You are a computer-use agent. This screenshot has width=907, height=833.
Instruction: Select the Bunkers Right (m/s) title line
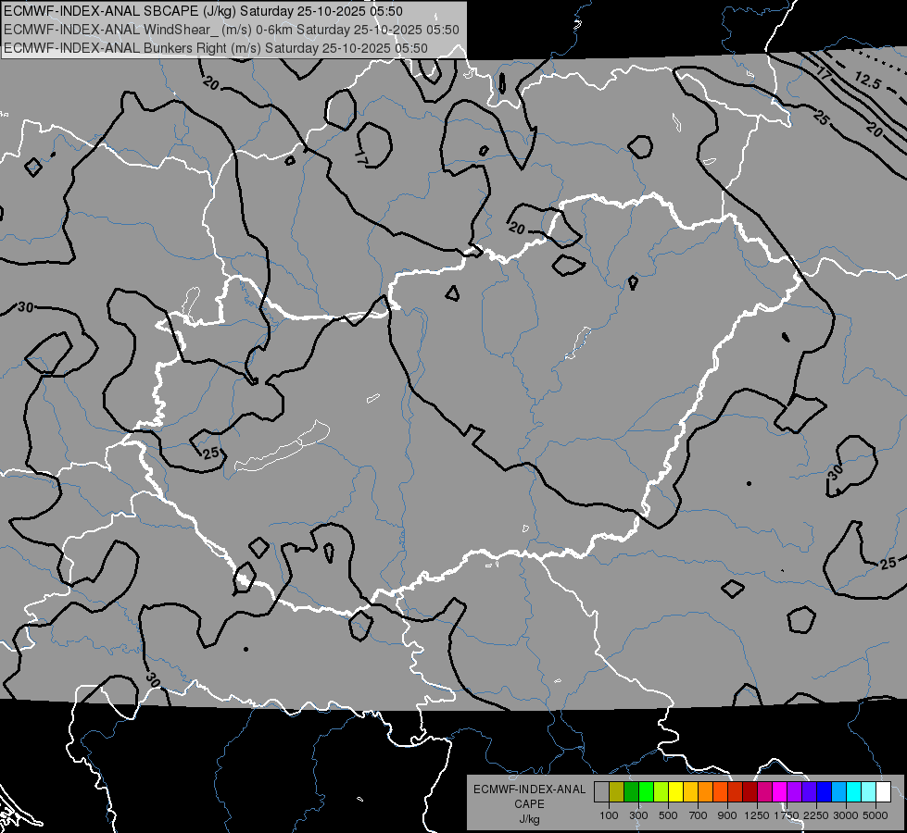pyautogui.click(x=215, y=48)
